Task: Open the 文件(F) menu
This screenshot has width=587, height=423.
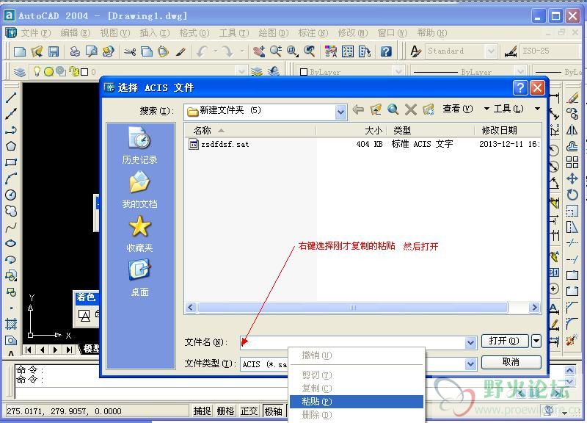Action: coord(35,33)
